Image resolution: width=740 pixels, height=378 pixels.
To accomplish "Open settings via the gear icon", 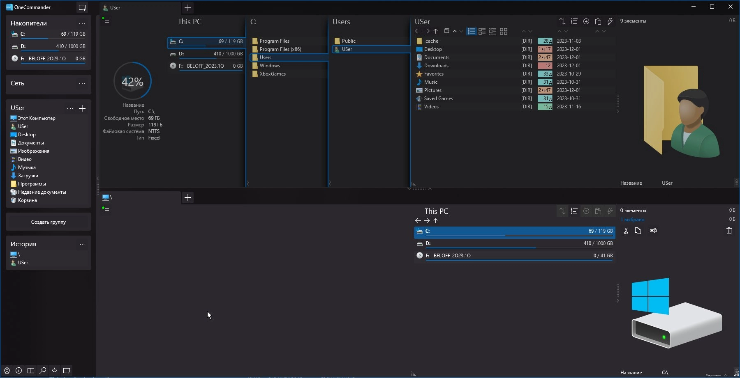I will [7, 371].
